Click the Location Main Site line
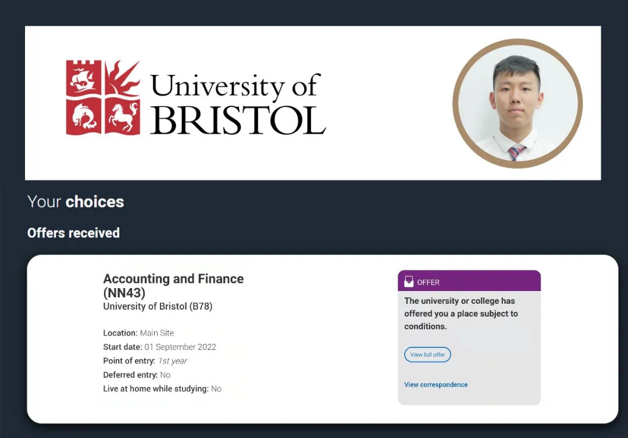 [x=138, y=333]
